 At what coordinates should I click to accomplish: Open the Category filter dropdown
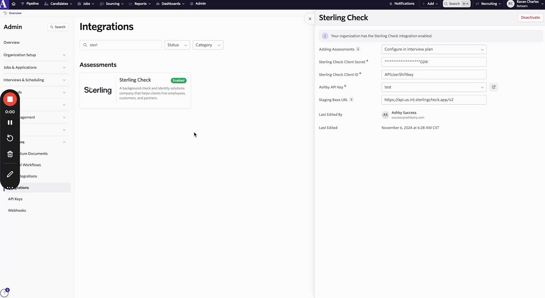208,45
